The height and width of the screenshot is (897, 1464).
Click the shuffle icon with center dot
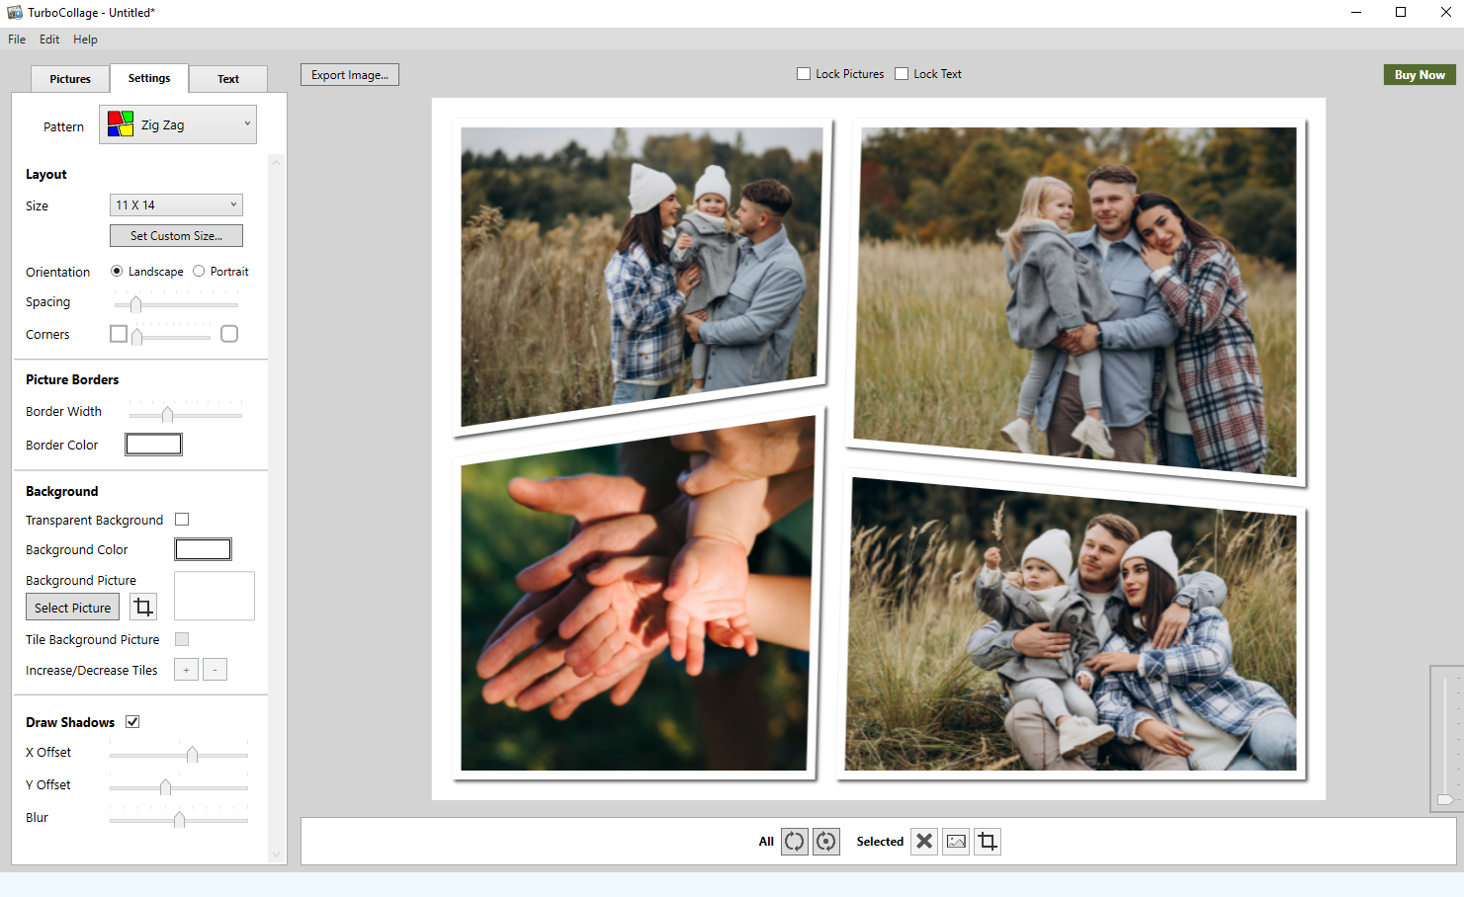[826, 842]
